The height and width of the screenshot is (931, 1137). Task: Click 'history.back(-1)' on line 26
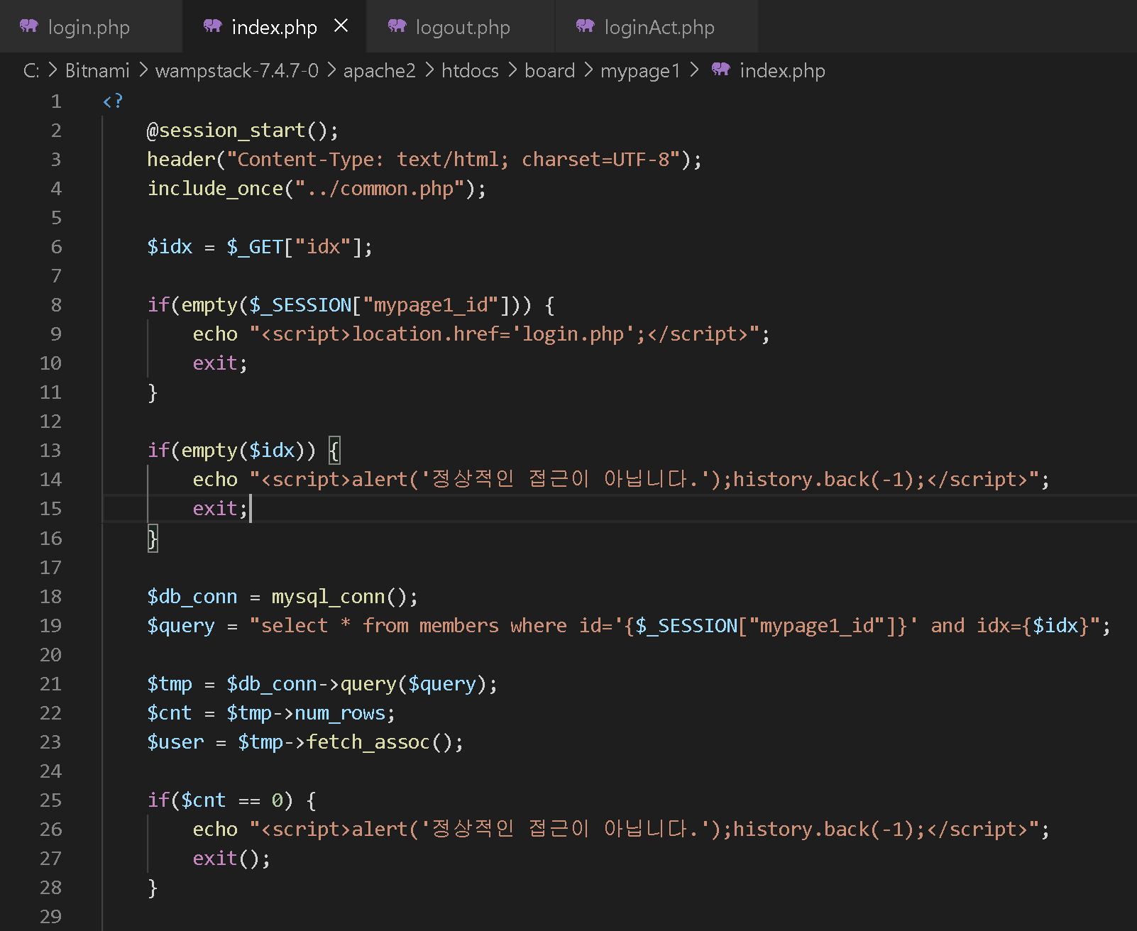point(823,830)
